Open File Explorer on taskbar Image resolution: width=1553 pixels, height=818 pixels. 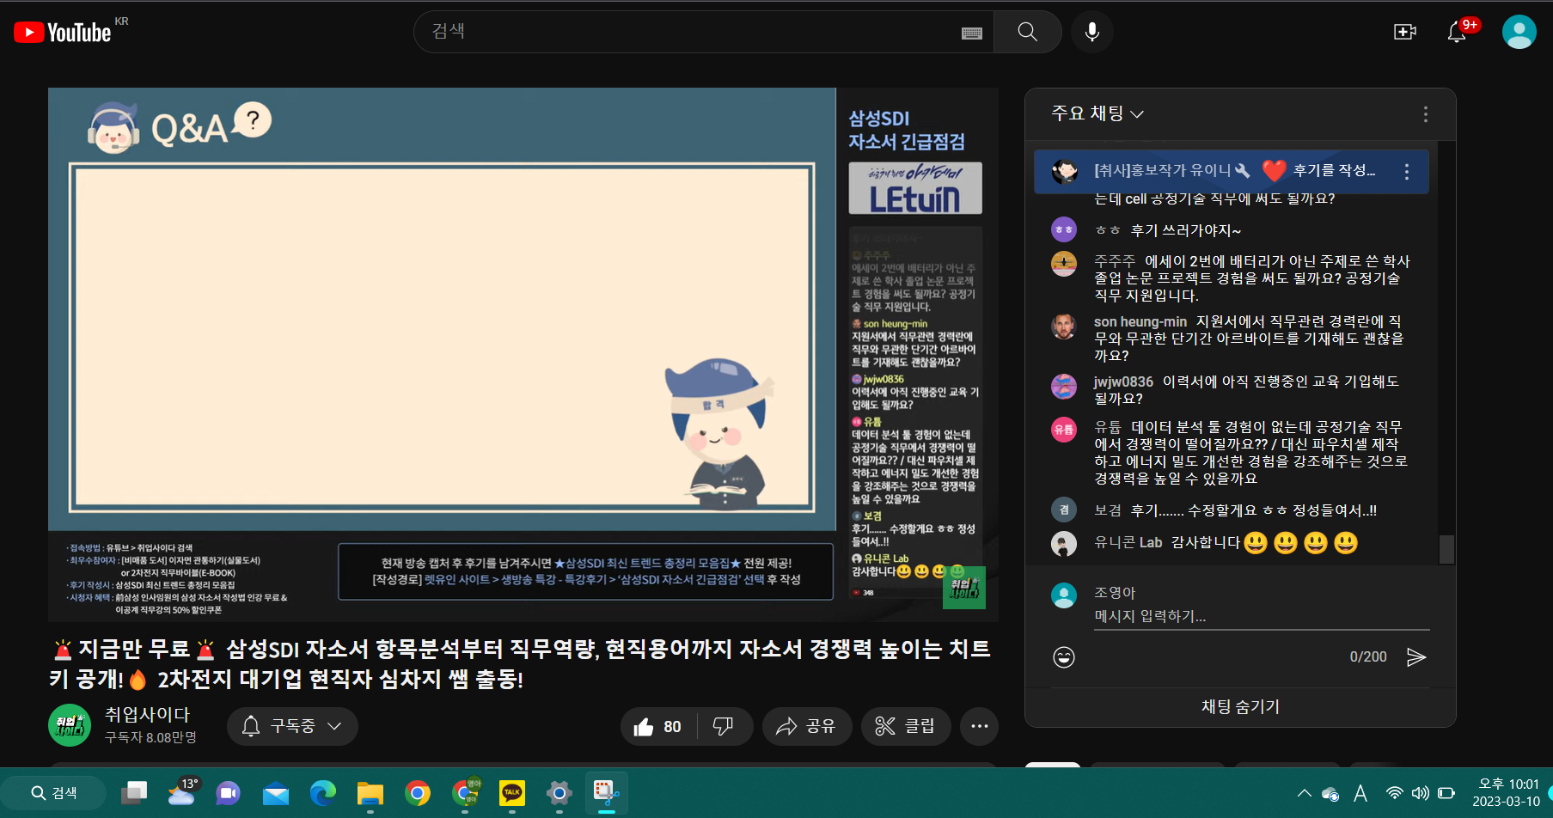pos(370,793)
